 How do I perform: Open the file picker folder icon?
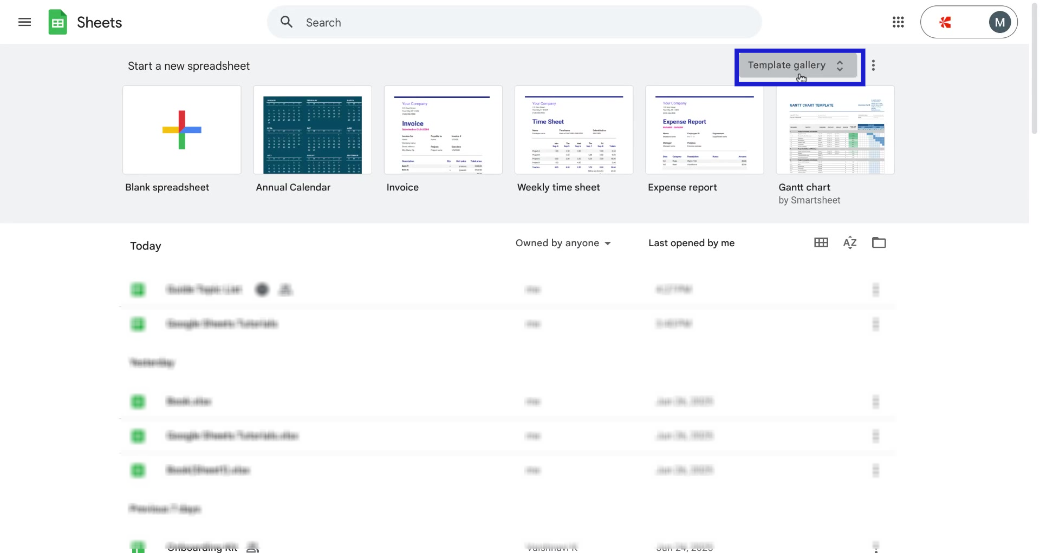click(x=879, y=242)
